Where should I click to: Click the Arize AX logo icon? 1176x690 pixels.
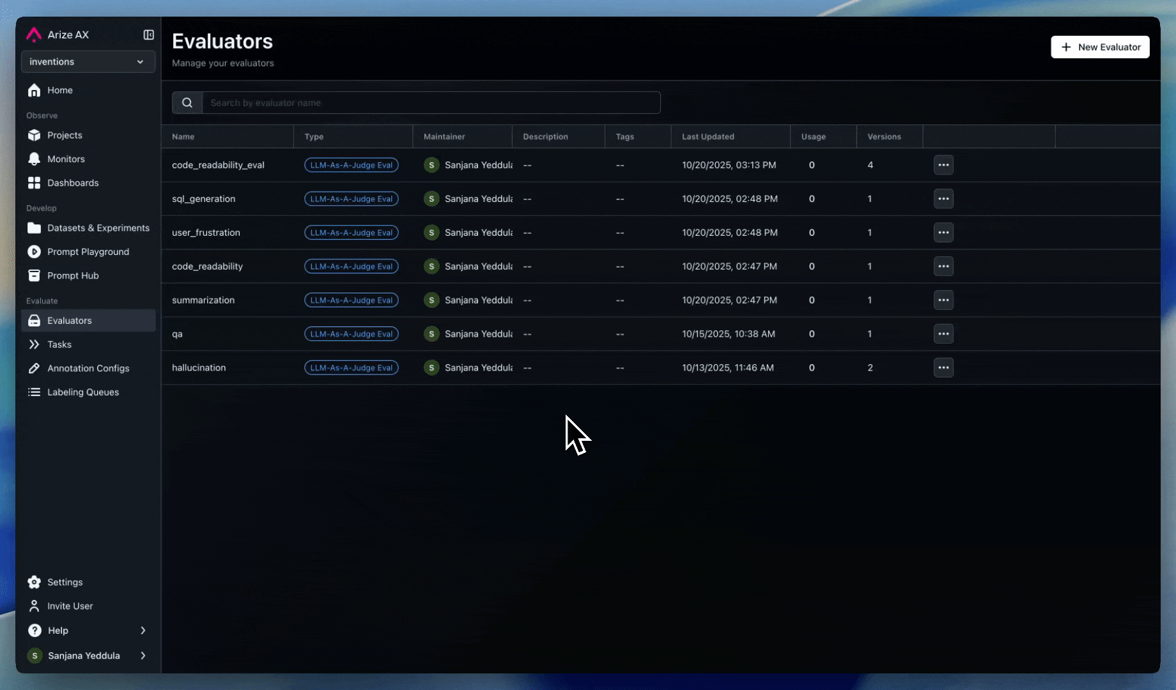(x=34, y=34)
